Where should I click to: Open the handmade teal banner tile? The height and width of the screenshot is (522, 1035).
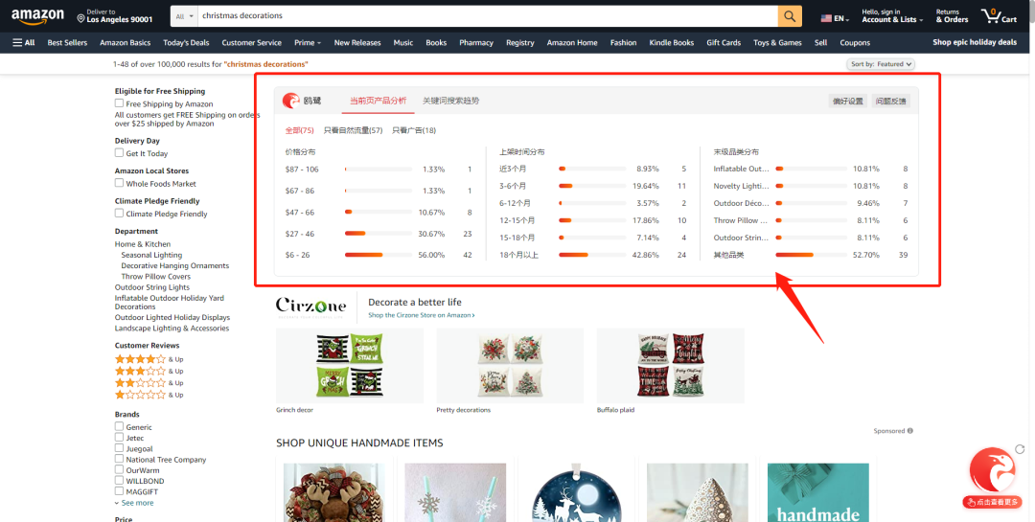818,492
